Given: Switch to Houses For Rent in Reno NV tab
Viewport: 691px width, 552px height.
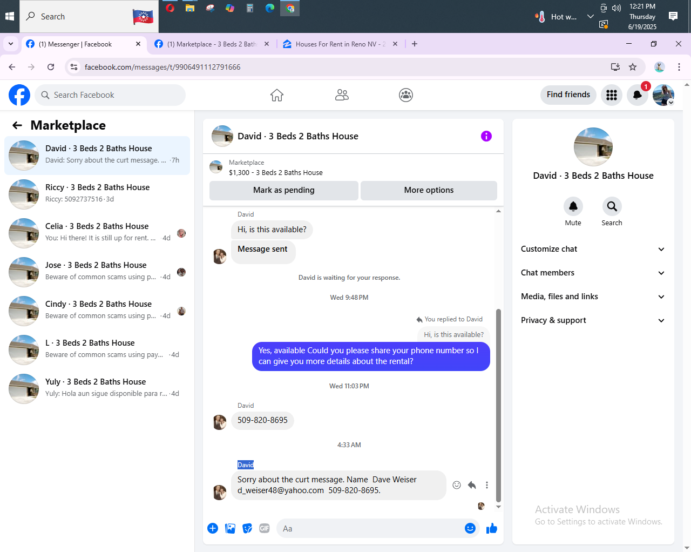Looking at the screenshot, I should [340, 44].
